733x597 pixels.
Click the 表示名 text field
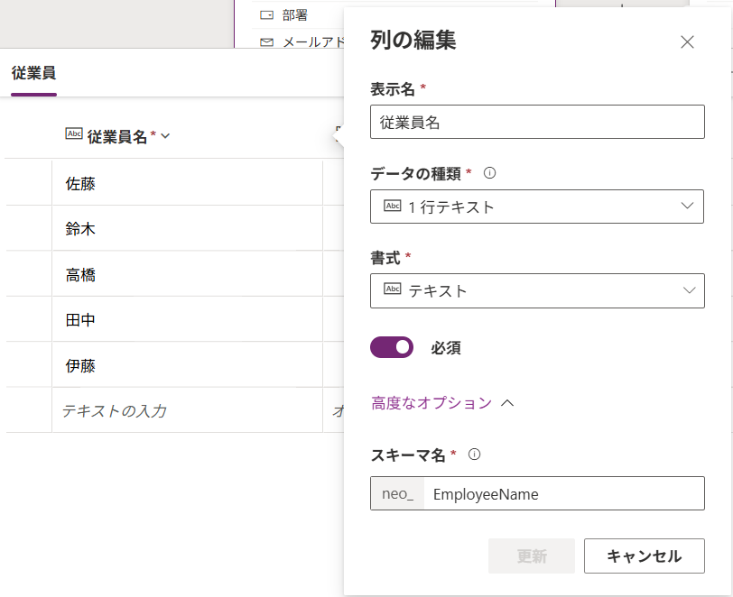(x=537, y=122)
